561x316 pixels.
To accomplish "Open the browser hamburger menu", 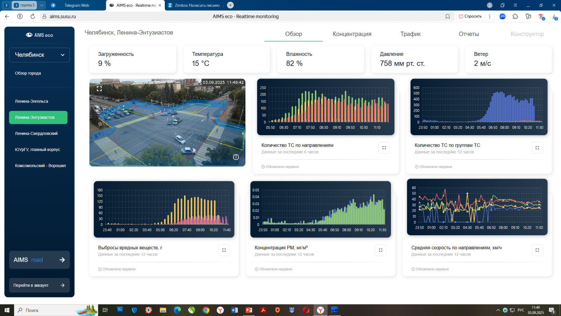I will click(x=515, y=5).
